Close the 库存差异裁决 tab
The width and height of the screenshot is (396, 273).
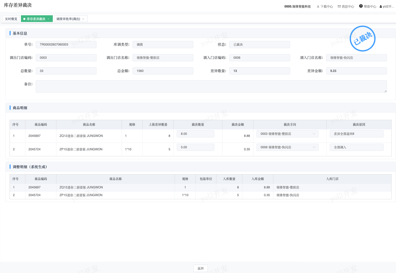point(48,19)
